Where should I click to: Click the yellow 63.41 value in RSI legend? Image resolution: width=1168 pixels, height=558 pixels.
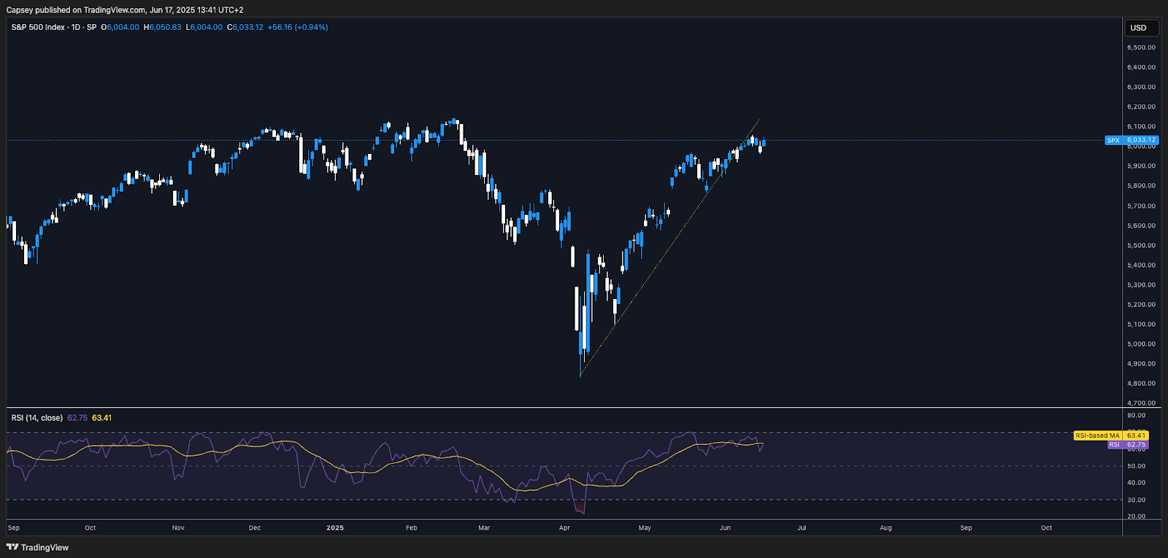pyautogui.click(x=102, y=418)
